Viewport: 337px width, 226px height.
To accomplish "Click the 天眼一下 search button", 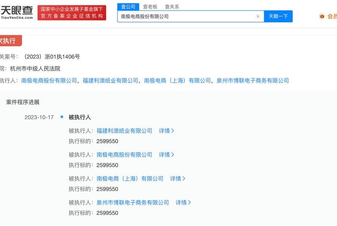I will click(278, 16).
